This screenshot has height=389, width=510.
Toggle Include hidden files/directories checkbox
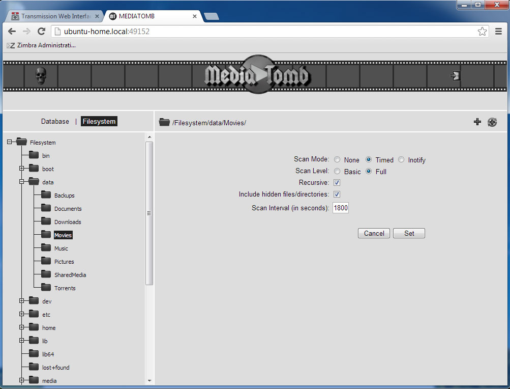(x=337, y=194)
